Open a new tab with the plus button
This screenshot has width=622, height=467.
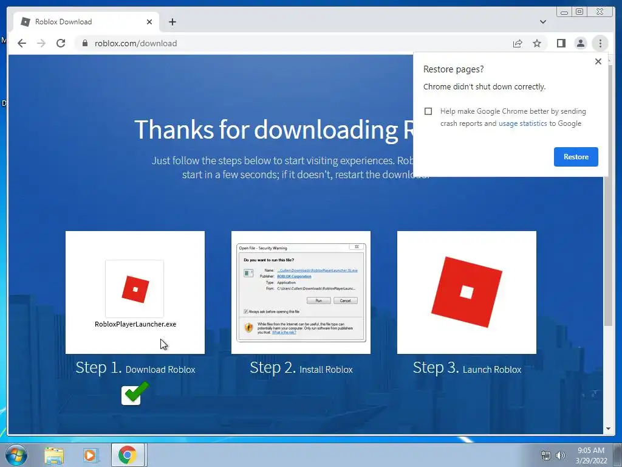click(172, 22)
